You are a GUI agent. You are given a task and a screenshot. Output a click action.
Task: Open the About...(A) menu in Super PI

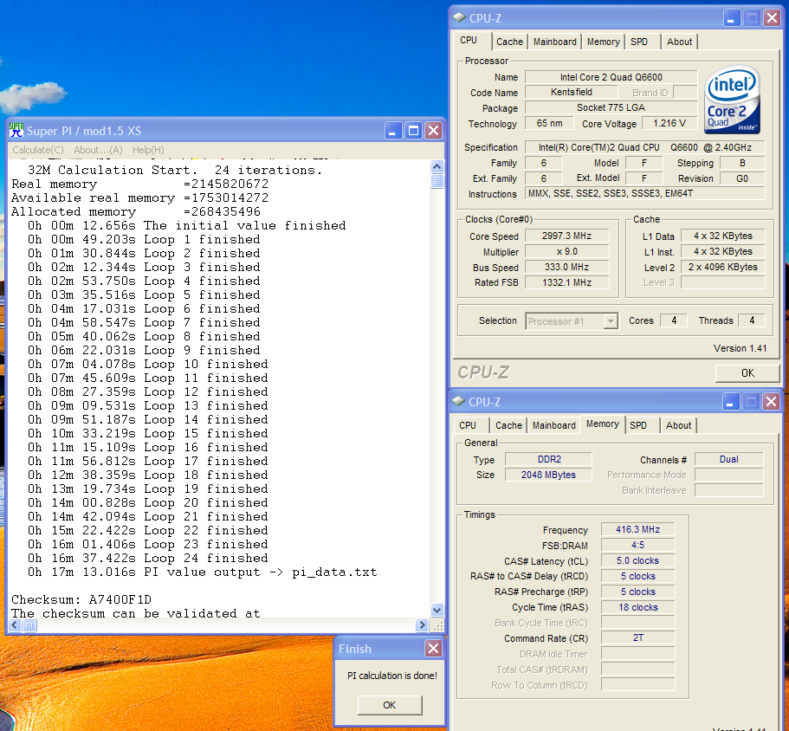[98, 150]
